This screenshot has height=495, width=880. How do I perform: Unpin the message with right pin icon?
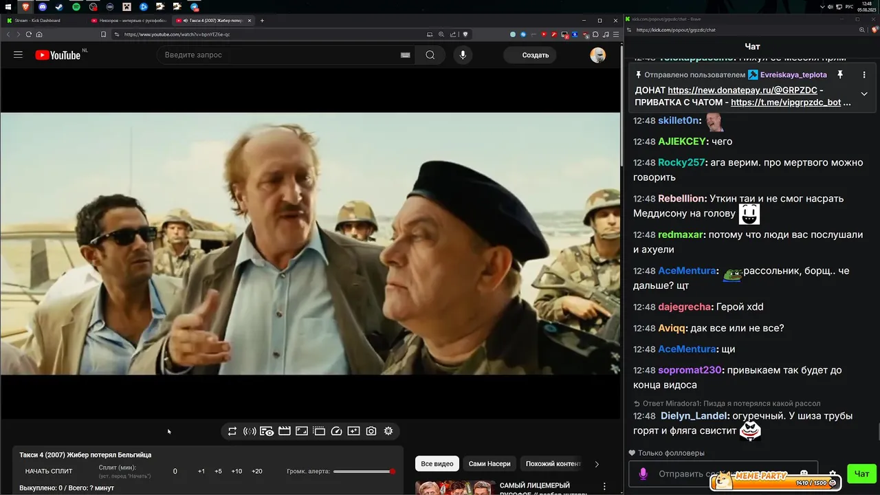click(x=840, y=74)
